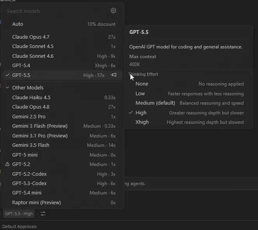This screenshot has width=258, height=230.
Task: Click the 'Thinking Effort' heading
Action: (x=143, y=74)
